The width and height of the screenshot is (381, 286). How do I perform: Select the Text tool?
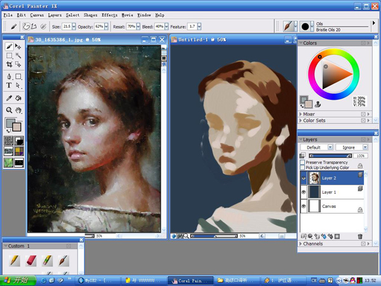click(10, 85)
